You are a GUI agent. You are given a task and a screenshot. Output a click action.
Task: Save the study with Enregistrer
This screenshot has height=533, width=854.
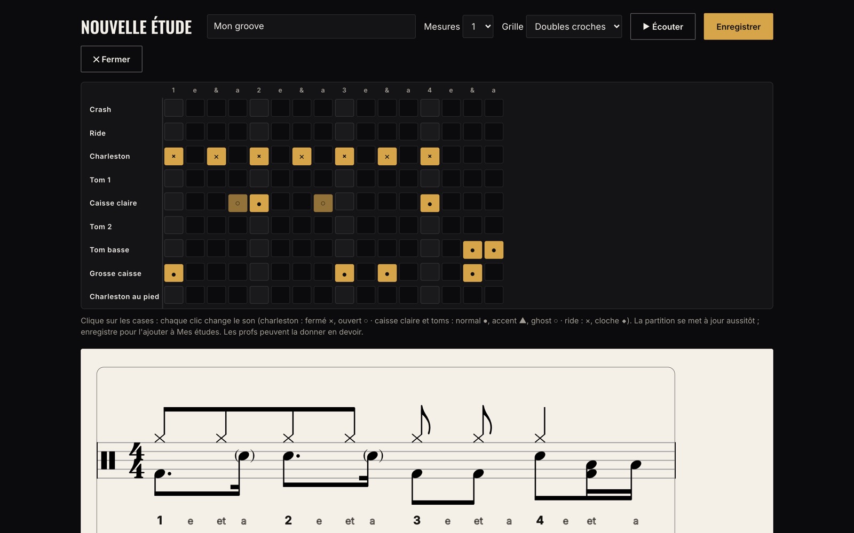point(738,27)
